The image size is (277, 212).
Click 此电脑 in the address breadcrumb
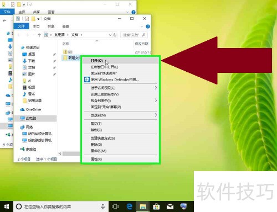pos(59,35)
